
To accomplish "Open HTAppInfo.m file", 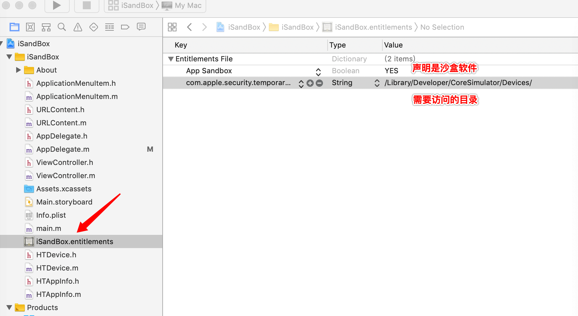I will [x=58, y=294].
